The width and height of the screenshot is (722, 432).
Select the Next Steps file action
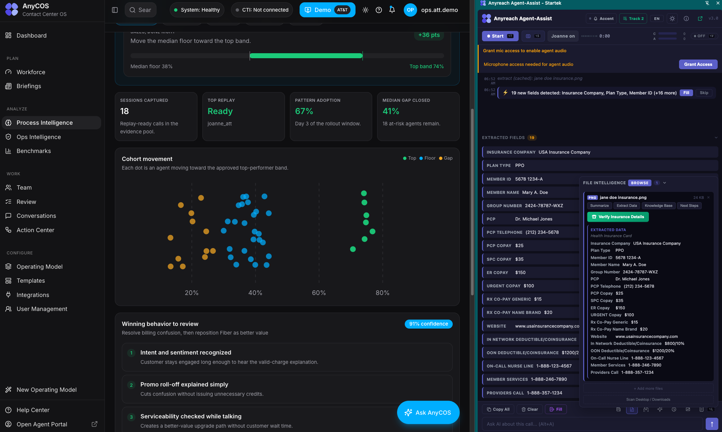[x=689, y=206]
